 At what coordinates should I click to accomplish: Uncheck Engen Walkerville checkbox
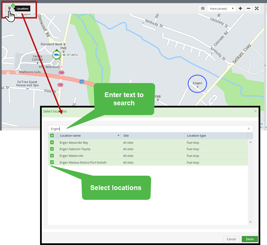pyautogui.click(x=52, y=155)
